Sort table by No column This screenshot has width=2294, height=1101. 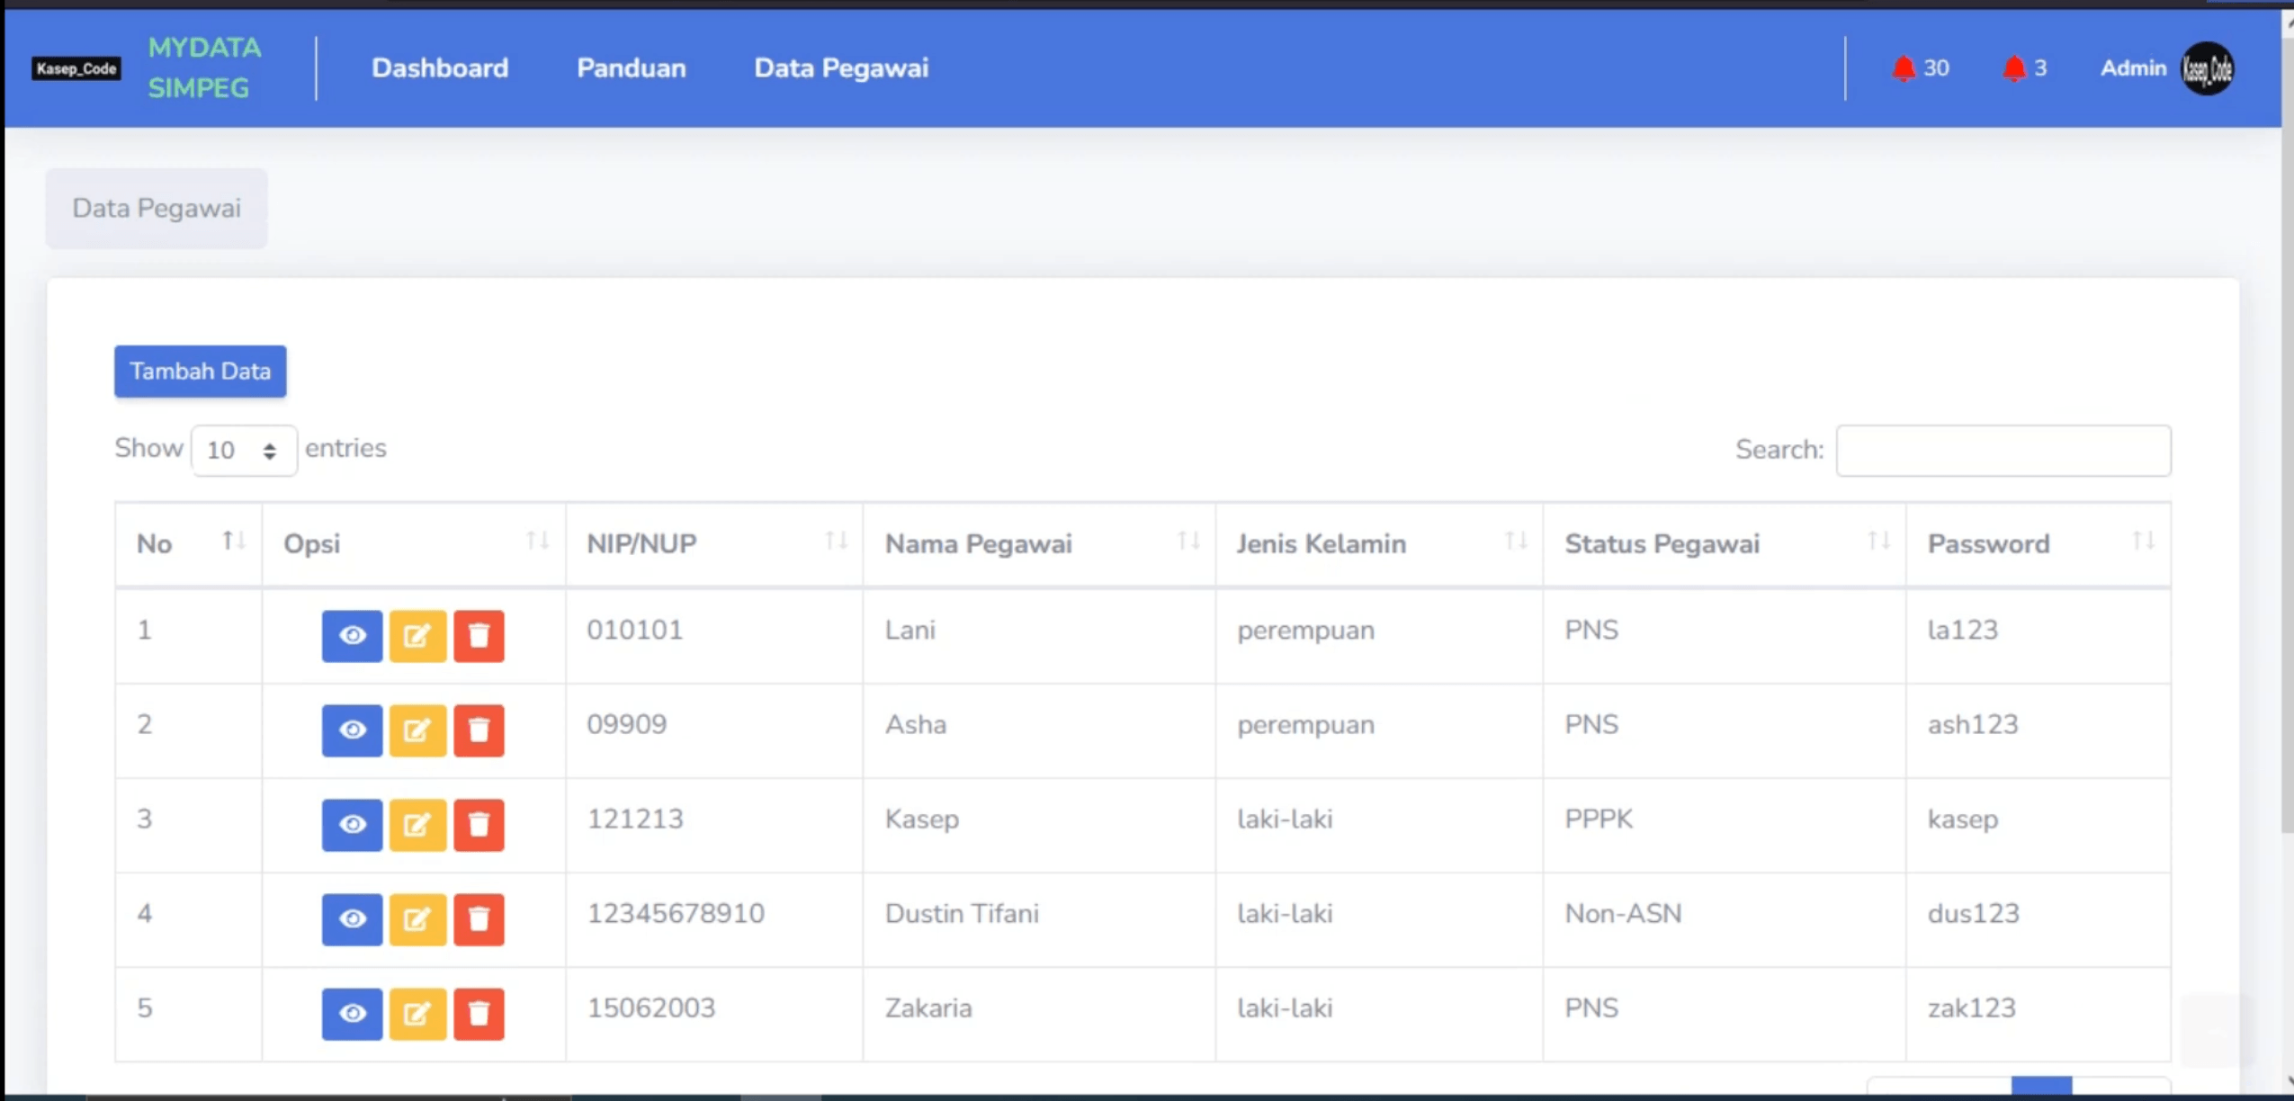pyautogui.click(x=189, y=543)
